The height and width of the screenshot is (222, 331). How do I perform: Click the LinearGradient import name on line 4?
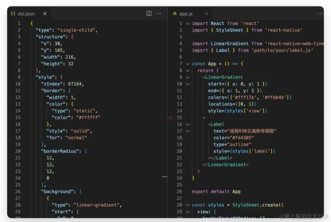(230, 44)
